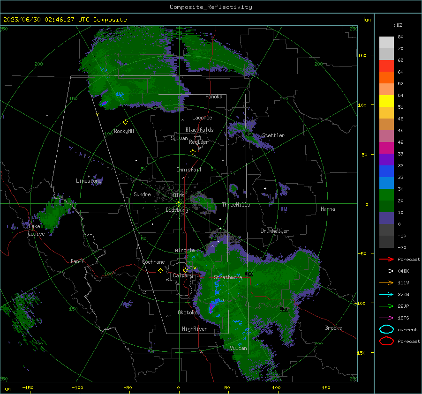
Task: Click the Calgary city label
Action: pos(183,275)
